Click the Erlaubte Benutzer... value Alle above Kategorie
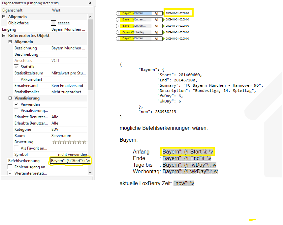Screen dimensions: 283x225 click(69, 123)
